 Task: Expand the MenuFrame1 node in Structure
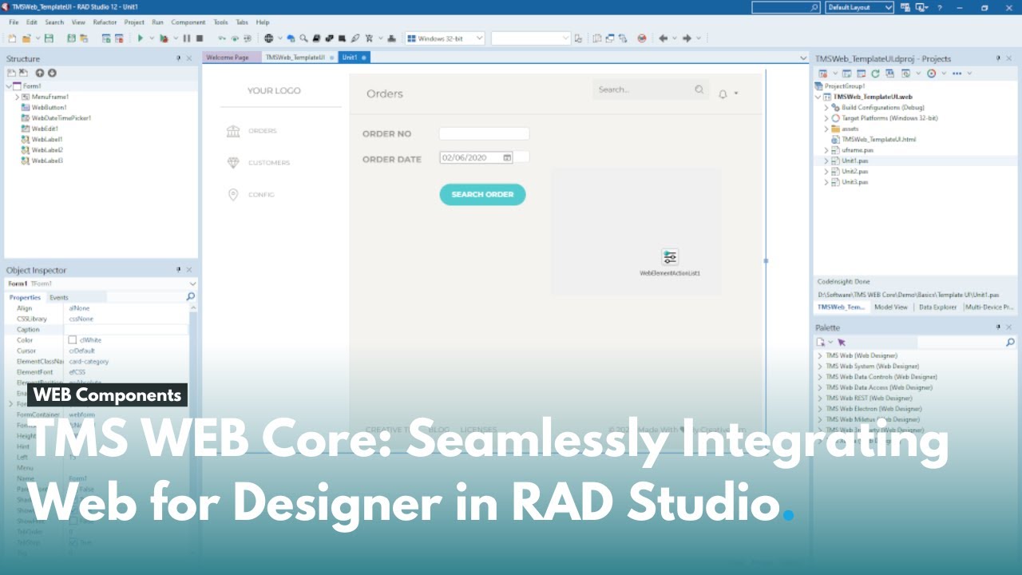(17, 97)
